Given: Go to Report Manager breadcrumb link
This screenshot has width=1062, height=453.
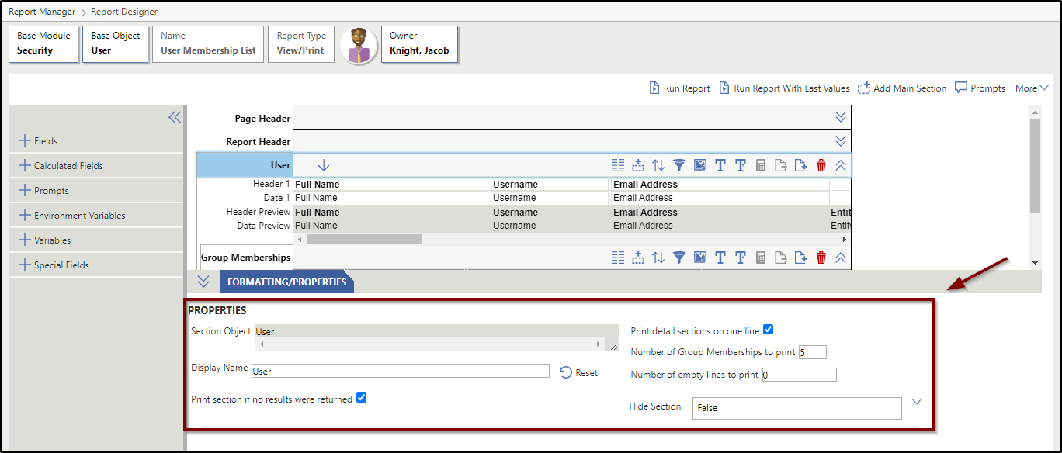Looking at the screenshot, I should [x=42, y=12].
